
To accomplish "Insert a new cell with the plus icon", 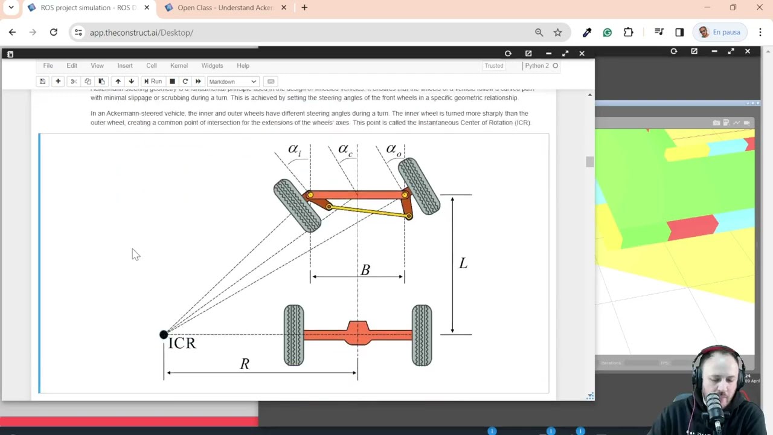I will pyautogui.click(x=58, y=82).
